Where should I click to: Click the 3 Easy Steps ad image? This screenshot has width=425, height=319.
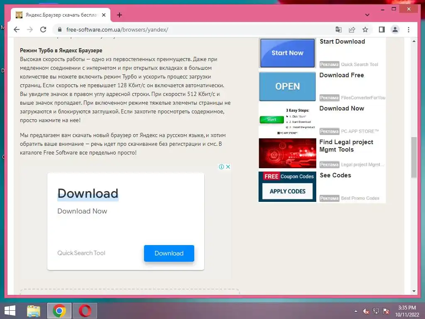pos(287,120)
